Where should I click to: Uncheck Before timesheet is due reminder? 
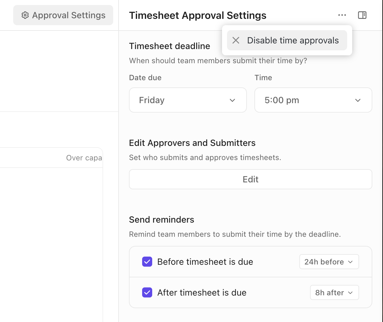[147, 262]
